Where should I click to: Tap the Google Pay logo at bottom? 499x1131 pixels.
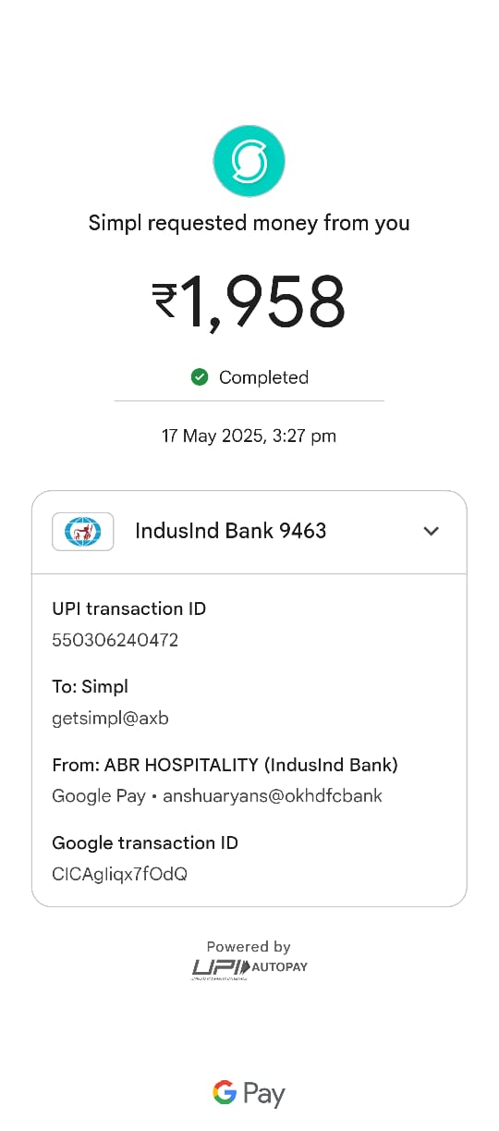pos(249,1094)
